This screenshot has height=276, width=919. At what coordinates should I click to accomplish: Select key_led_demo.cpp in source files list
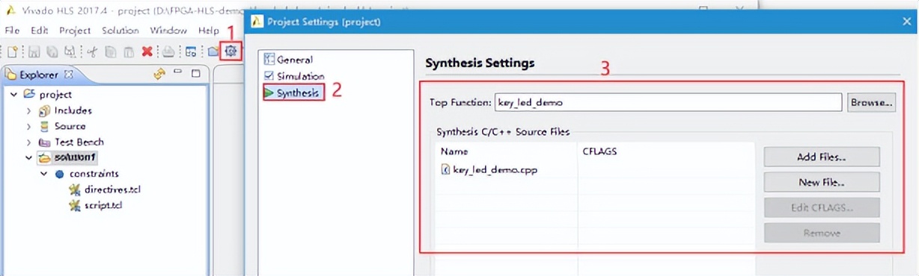pyautogui.click(x=495, y=169)
